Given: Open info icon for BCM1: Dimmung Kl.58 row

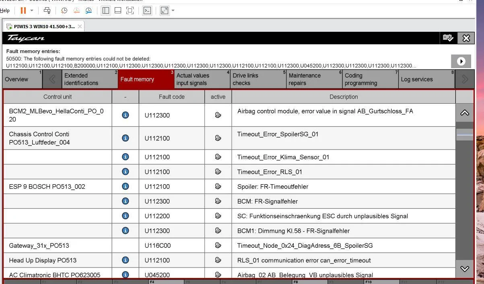Looking at the screenshot, I should coord(126,230).
